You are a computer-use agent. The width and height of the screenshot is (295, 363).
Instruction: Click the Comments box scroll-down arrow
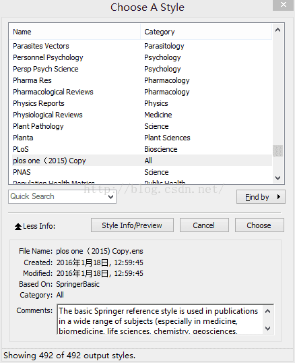point(268,329)
